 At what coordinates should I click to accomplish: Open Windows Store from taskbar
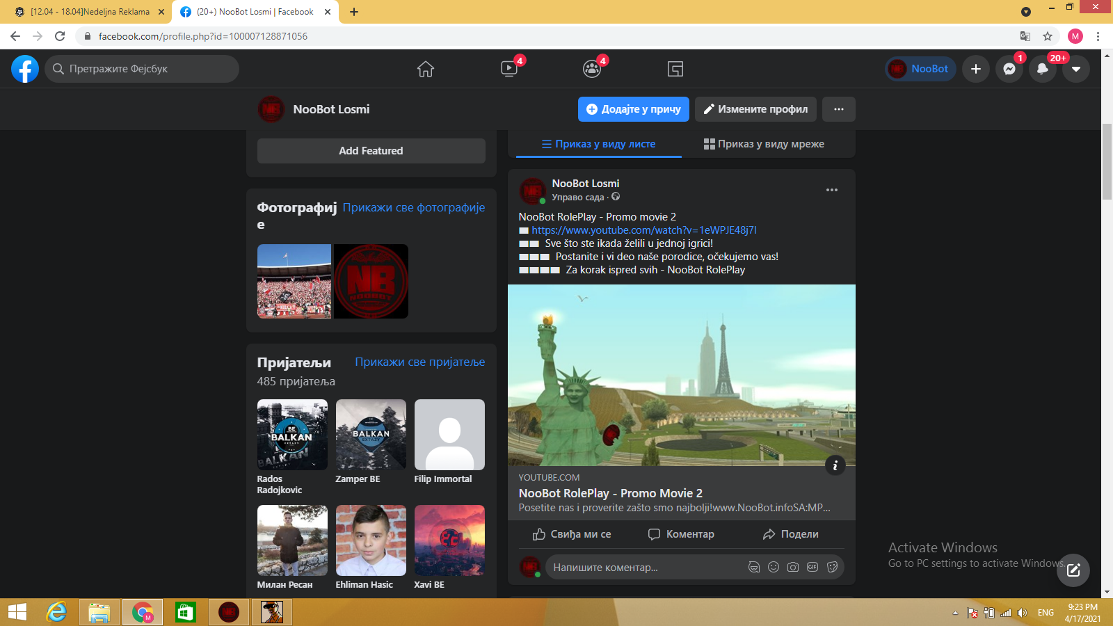185,612
